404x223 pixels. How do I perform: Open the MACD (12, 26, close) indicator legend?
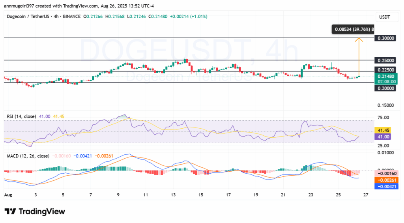tap(28, 156)
